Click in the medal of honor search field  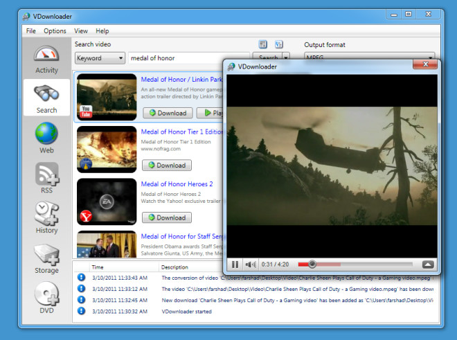189,58
